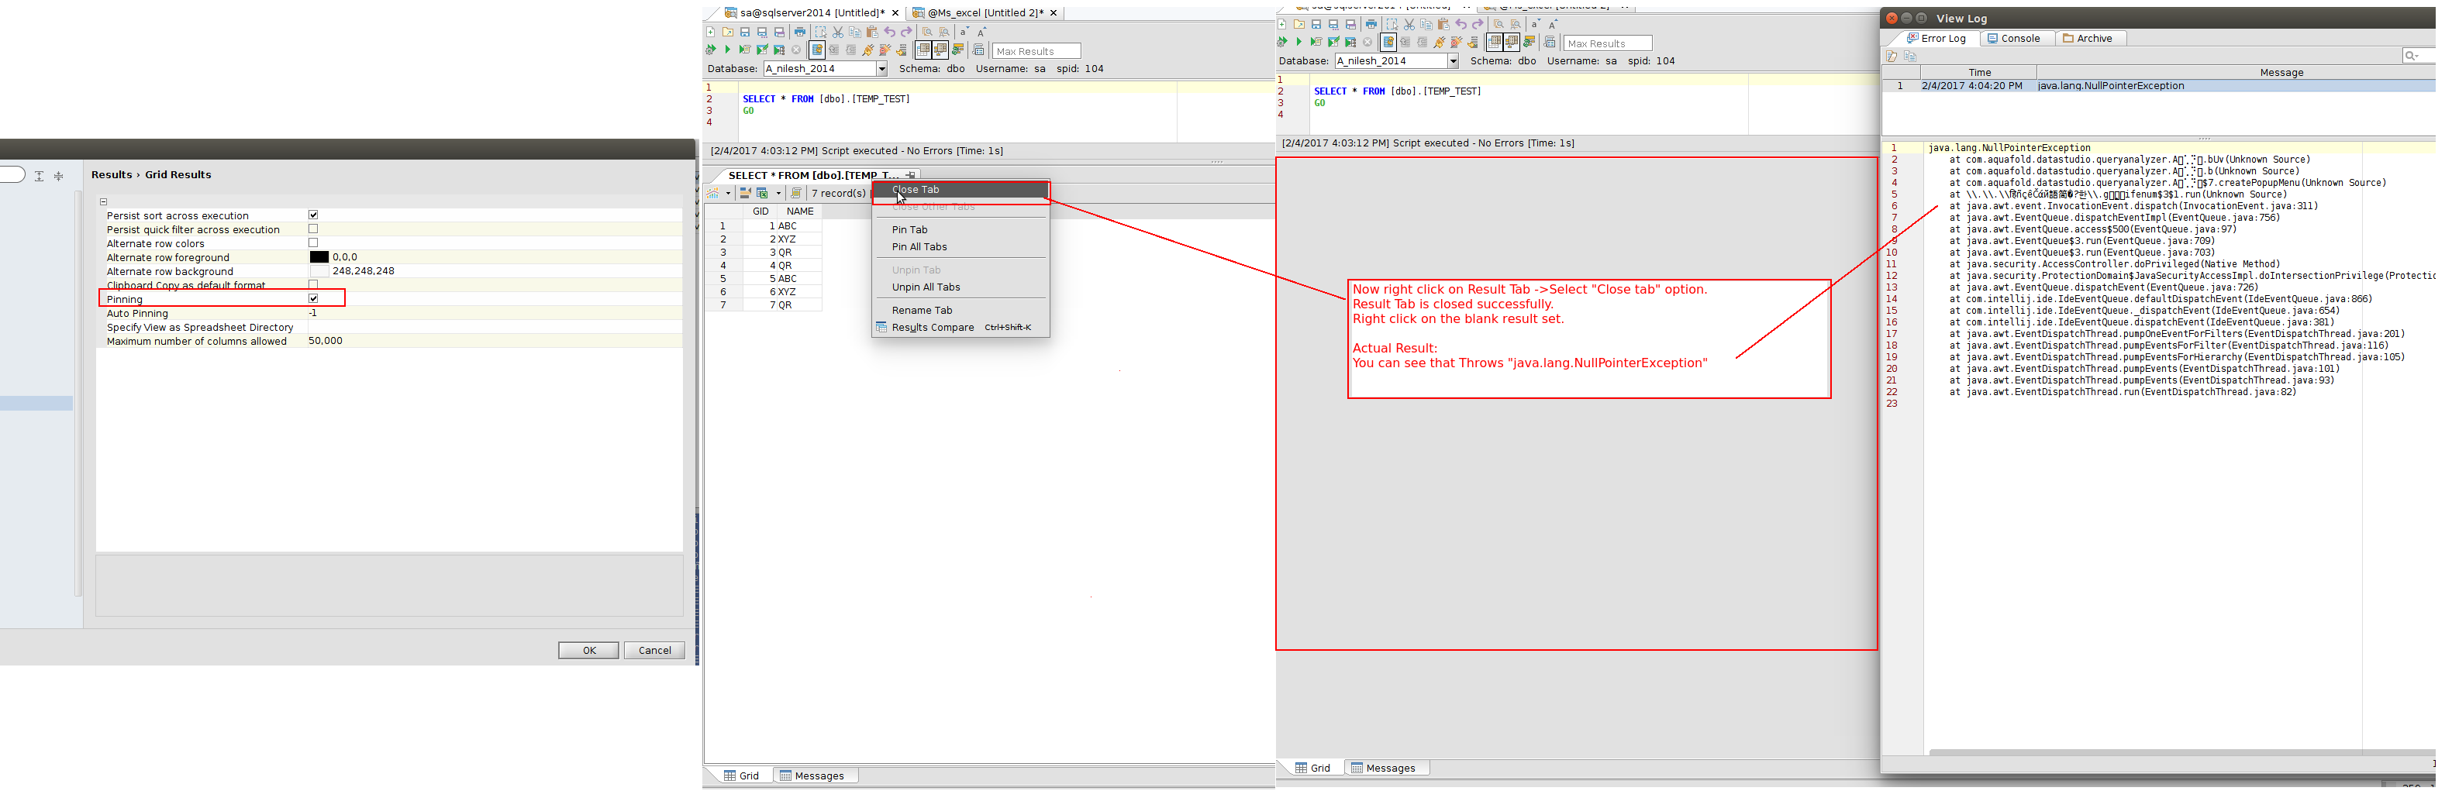Click Execute All gear icon in context-menu query window
This screenshot has width=2452, height=791.
pyautogui.click(x=711, y=50)
